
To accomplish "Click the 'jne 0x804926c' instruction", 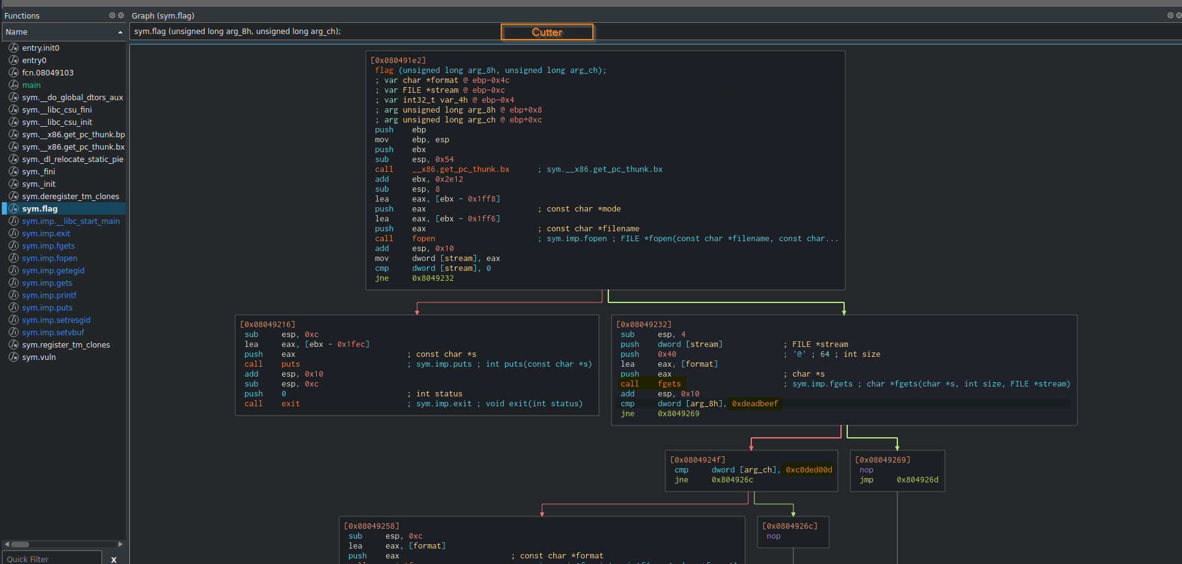I will [714, 480].
